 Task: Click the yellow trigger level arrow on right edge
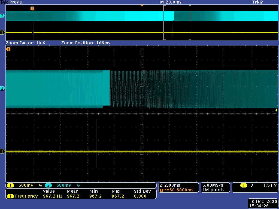click(x=276, y=110)
